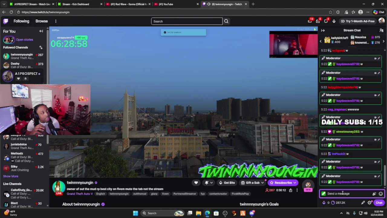Collapse the Stream Chat panel

coord(323,30)
